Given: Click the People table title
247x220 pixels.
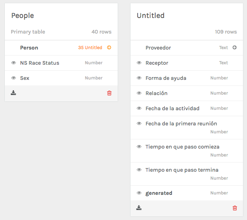Looking at the screenshot, I should pyautogui.click(x=22, y=16).
